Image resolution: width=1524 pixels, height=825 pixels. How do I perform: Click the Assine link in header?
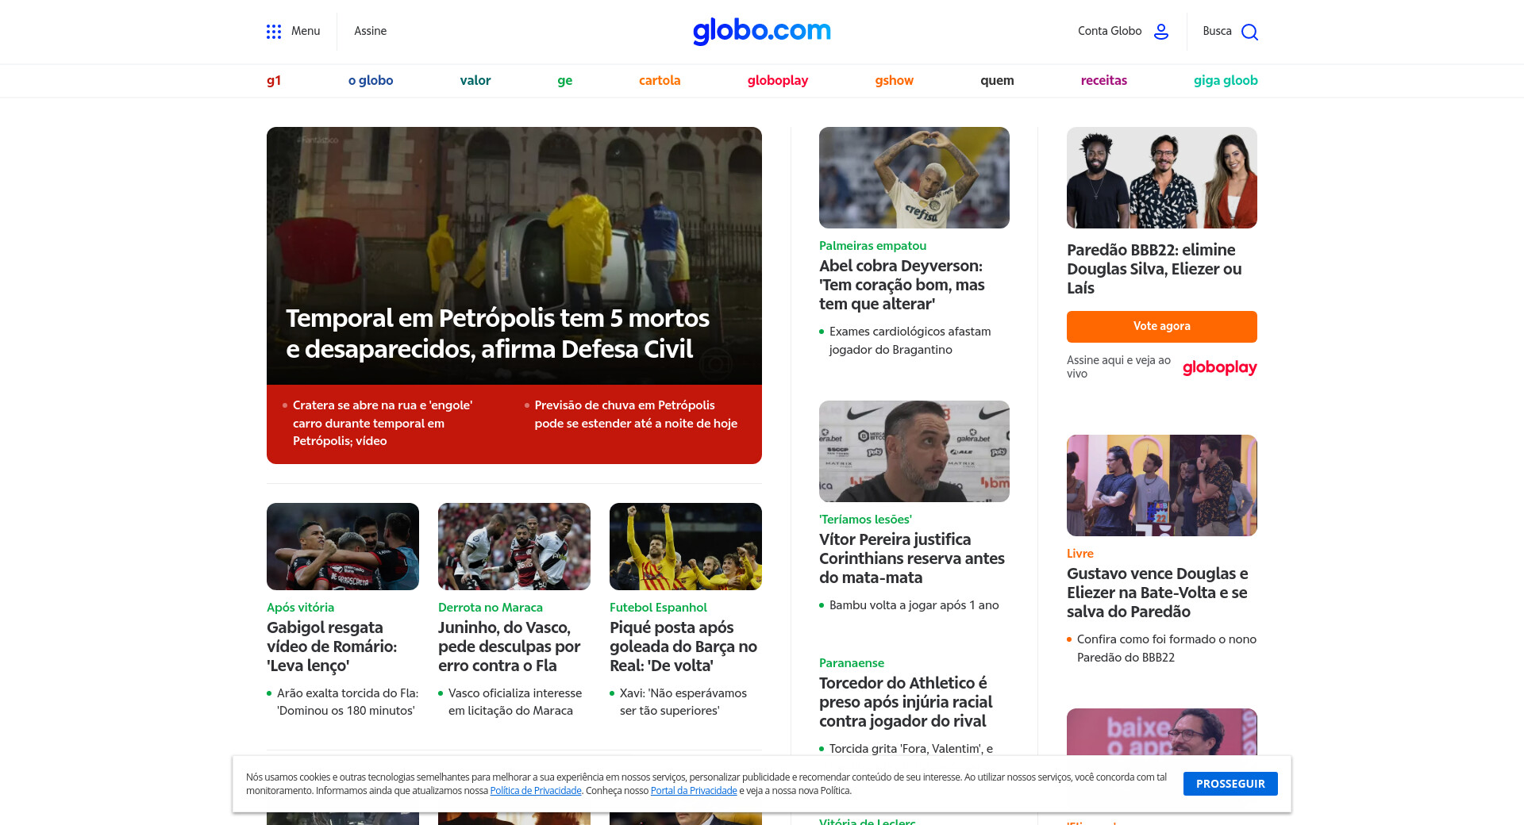tap(370, 31)
